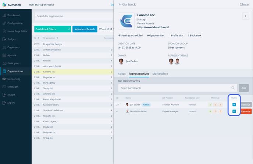
Task: Click Jon Escher owner avatar
Action: [121, 61]
